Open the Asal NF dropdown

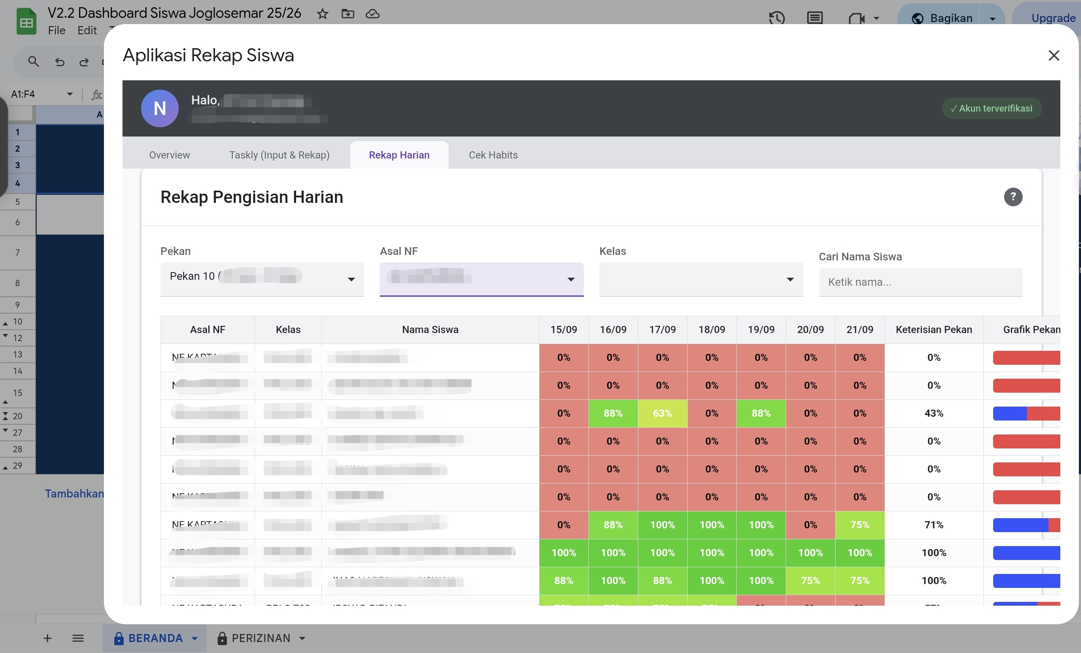tap(481, 279)
